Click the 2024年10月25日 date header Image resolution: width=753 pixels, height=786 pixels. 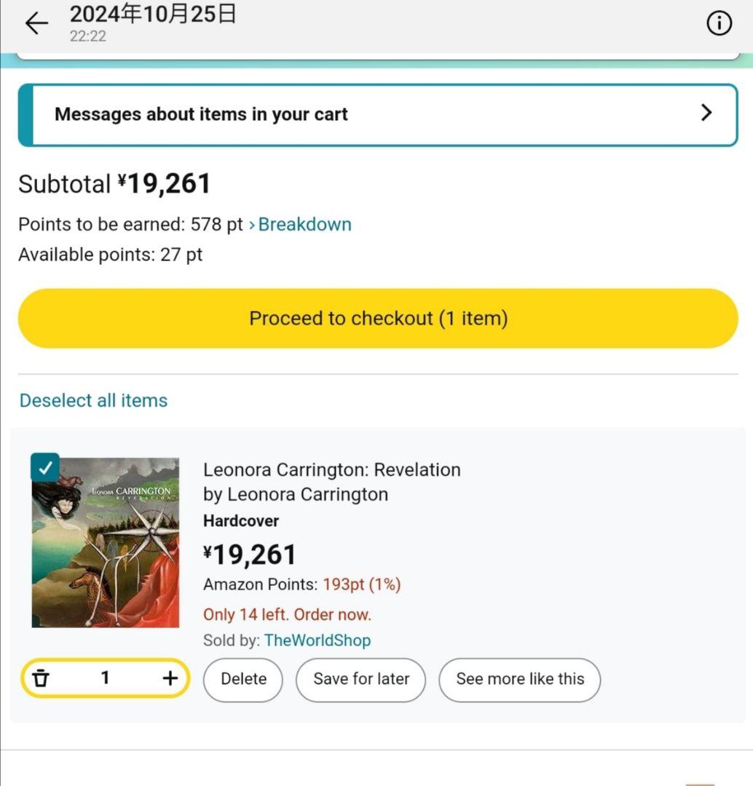click(x=153, y=15)
